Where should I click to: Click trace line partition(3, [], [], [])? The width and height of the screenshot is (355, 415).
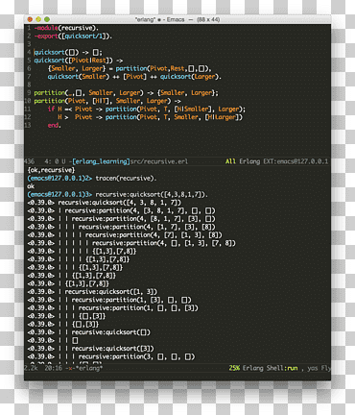coord(136,356)
